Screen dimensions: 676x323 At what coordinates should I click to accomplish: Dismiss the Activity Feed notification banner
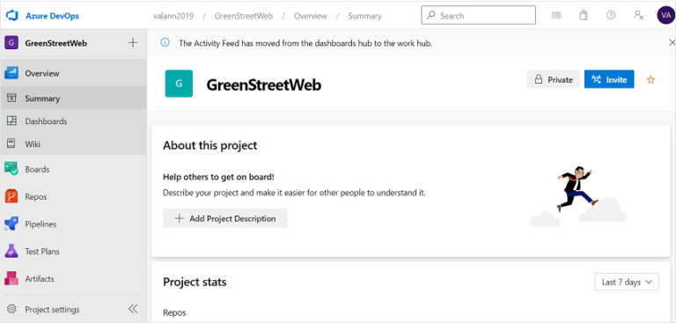(672, 43)
